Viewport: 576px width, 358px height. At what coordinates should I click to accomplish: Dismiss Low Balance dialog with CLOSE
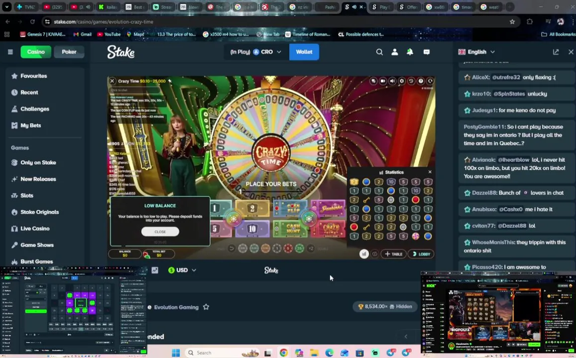point(160,232)
